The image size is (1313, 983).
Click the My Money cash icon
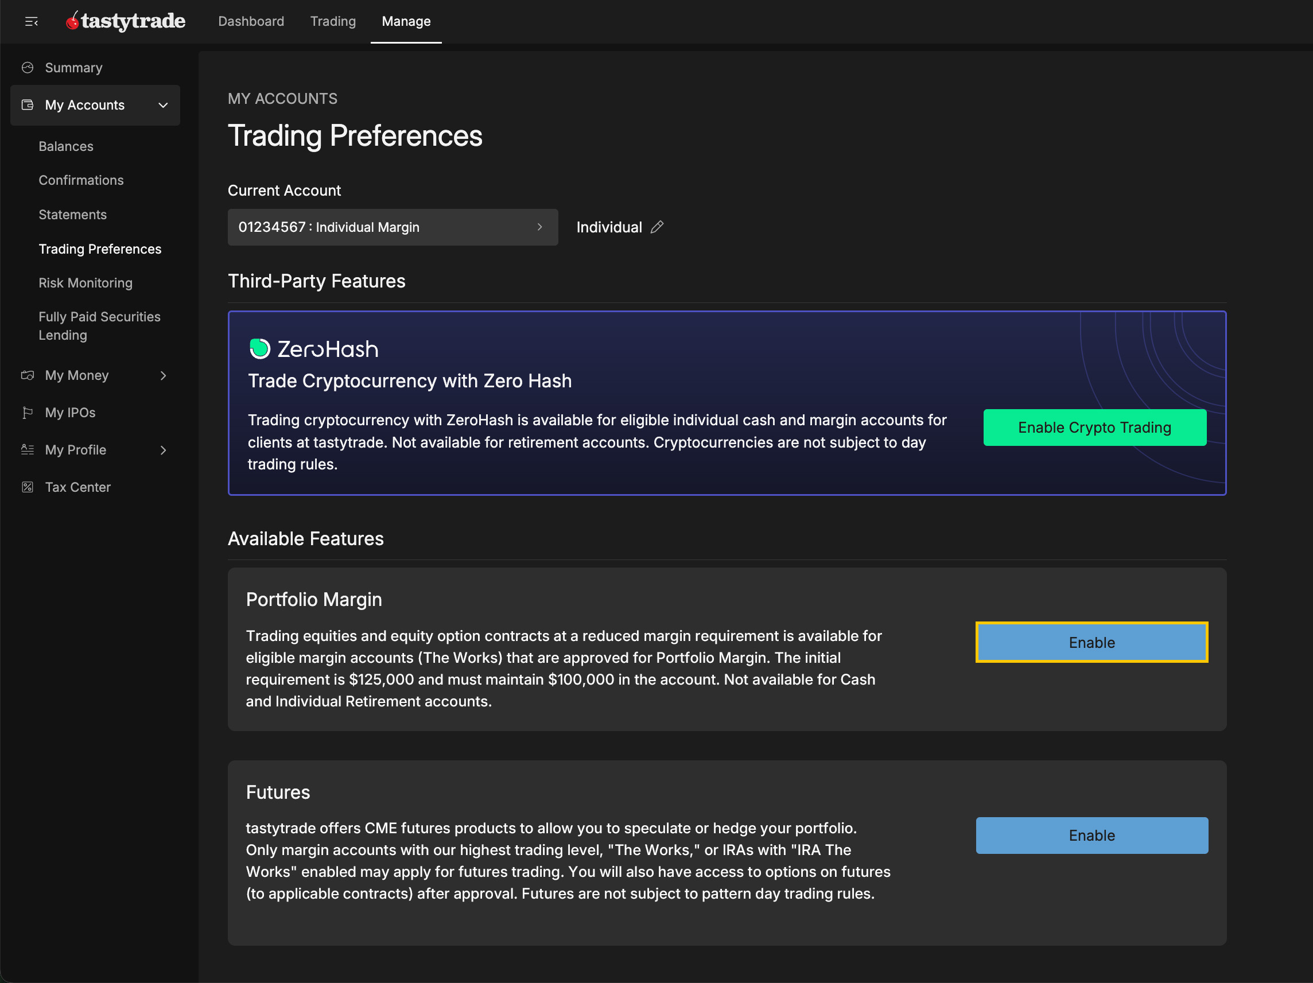28,375
